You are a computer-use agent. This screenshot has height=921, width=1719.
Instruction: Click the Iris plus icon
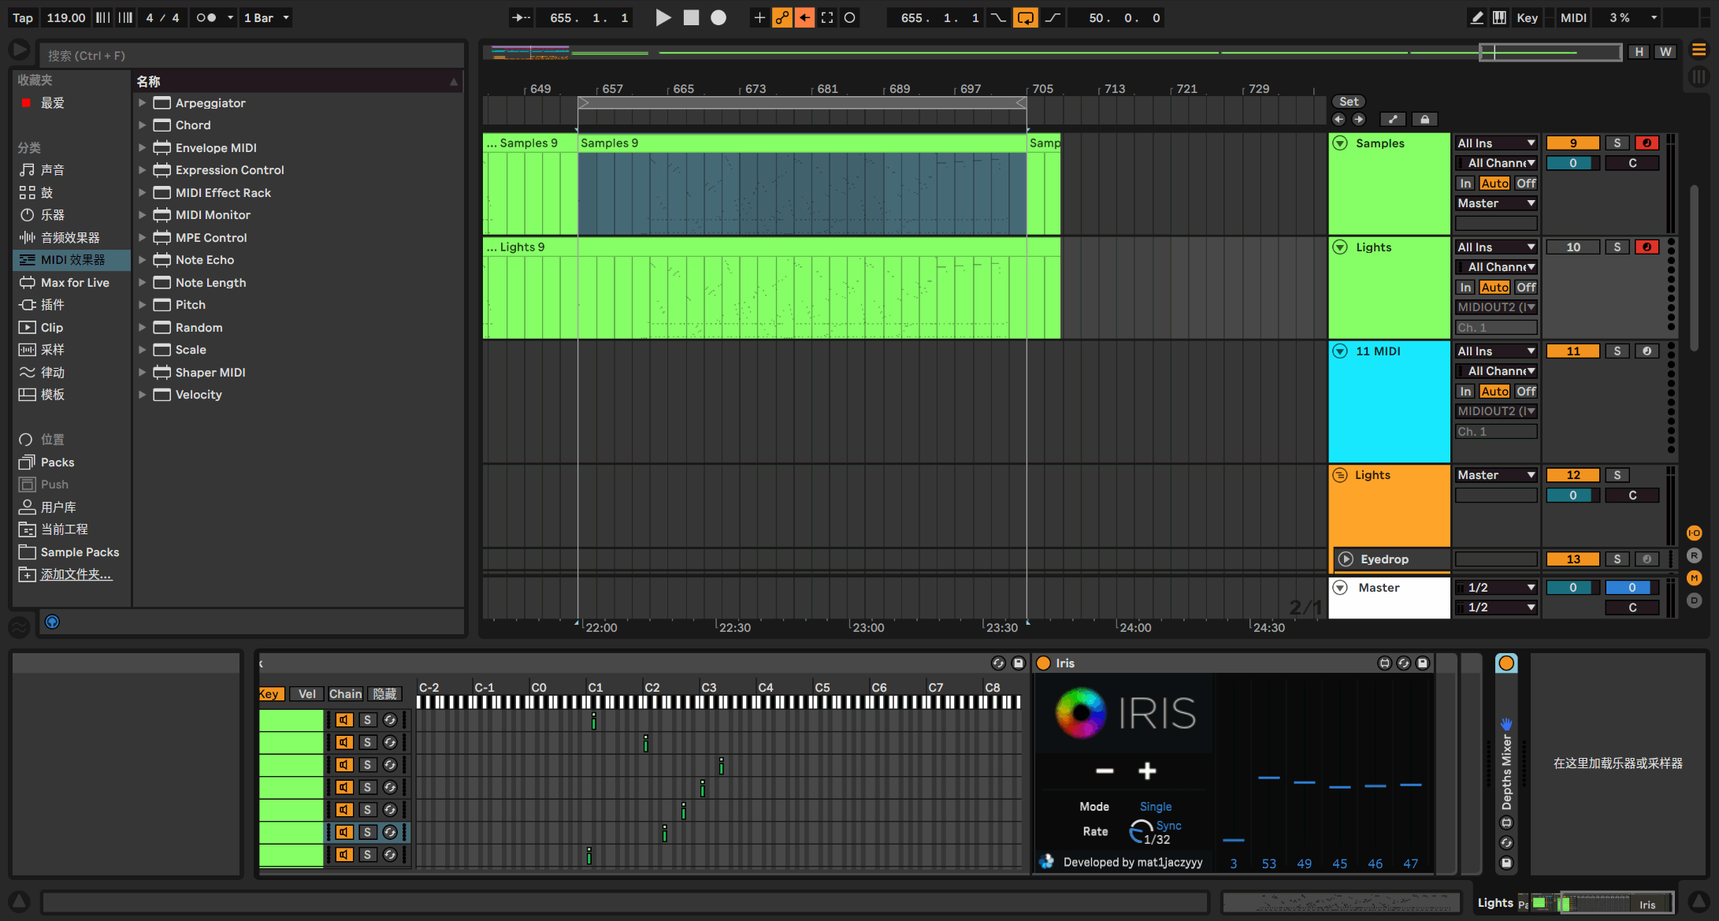pos(1147,771)
